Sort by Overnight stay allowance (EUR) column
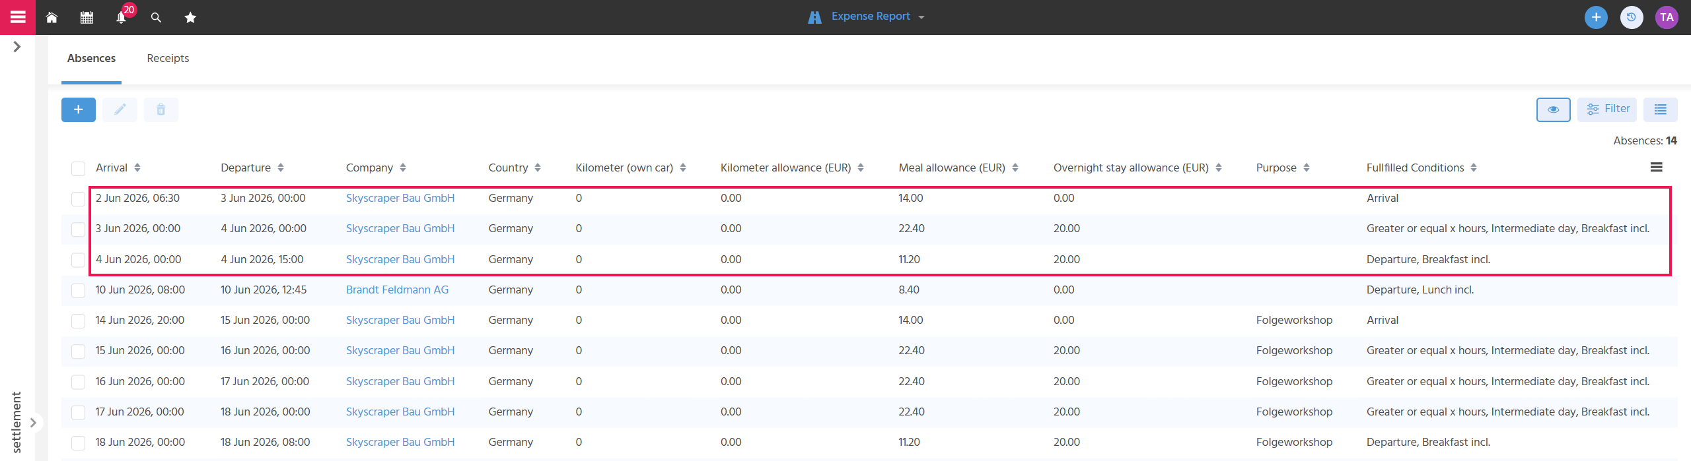Image resolution: width=1691 pixels, height=461 pixels. pos(1137,168)
